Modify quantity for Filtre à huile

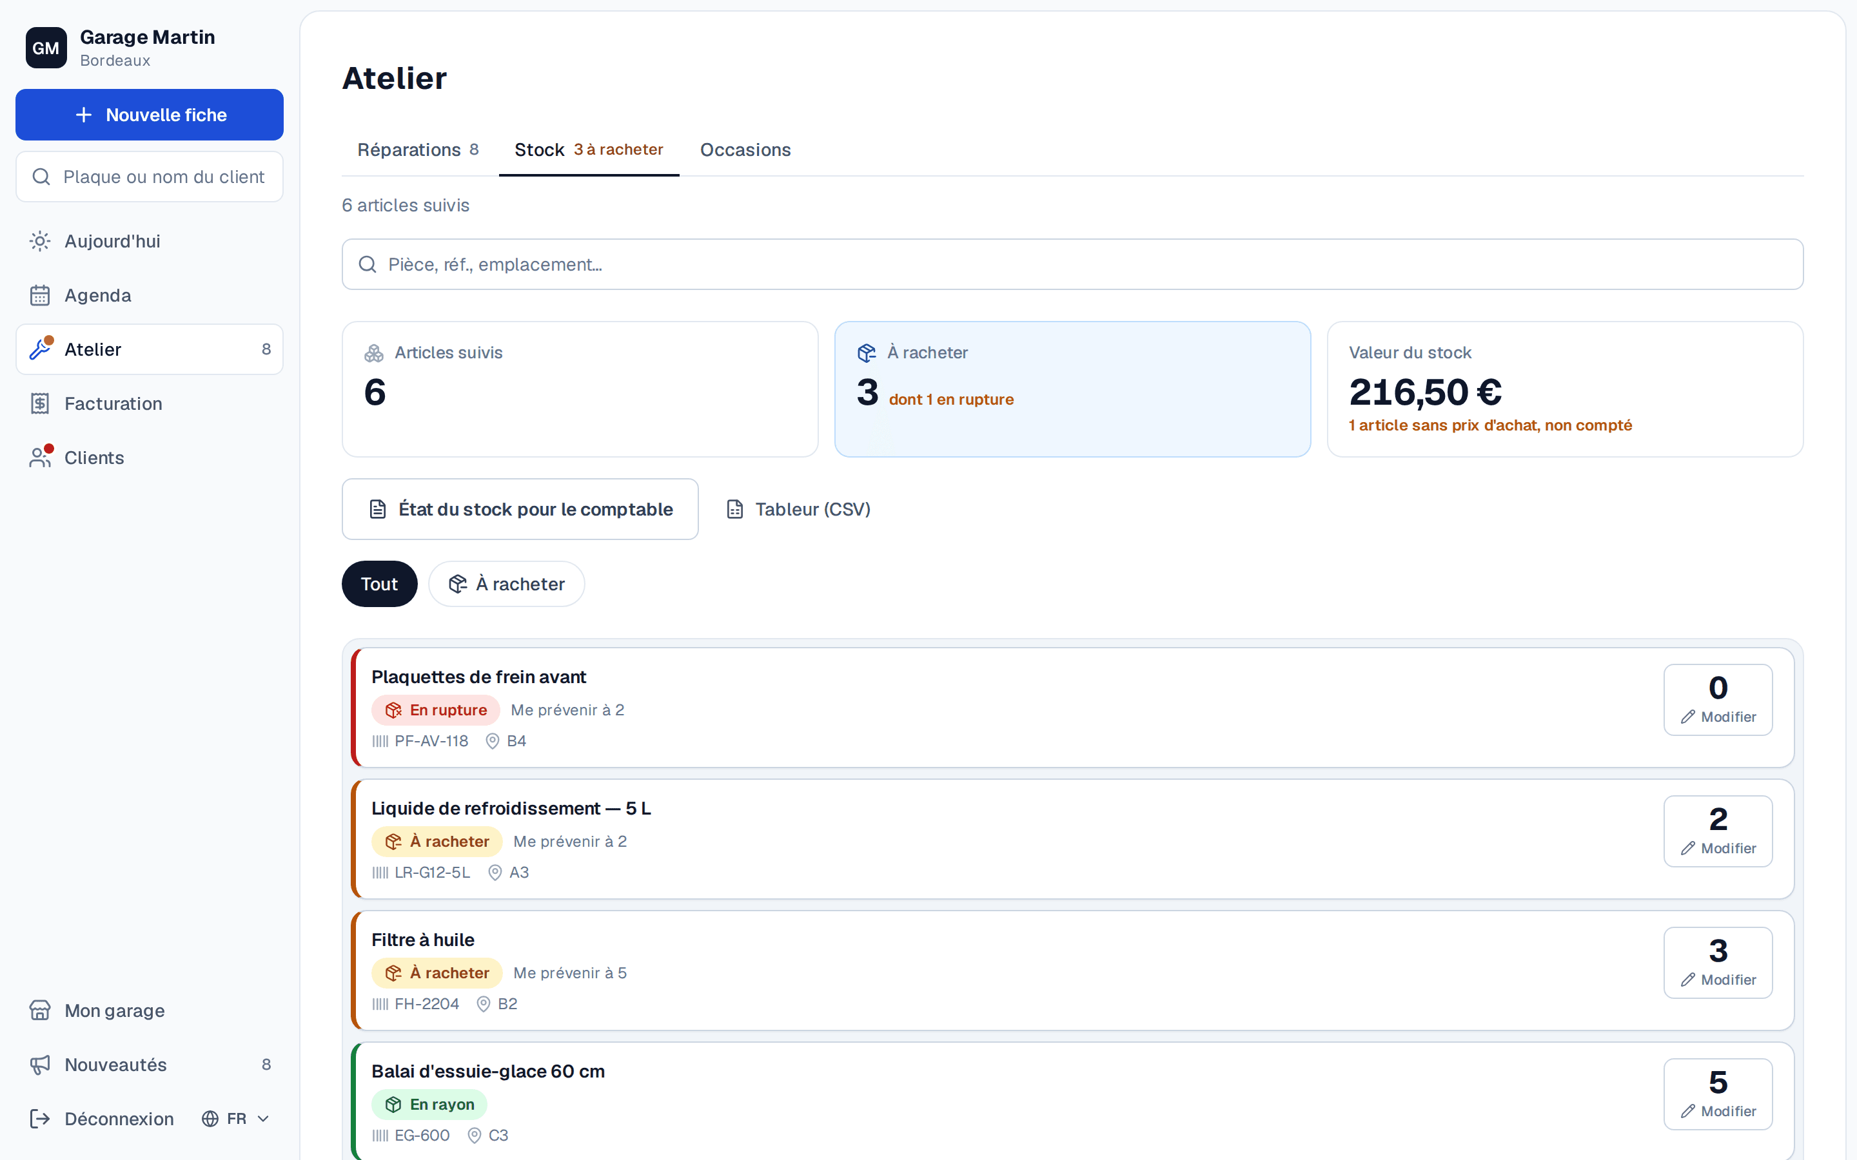point(1718,963)
